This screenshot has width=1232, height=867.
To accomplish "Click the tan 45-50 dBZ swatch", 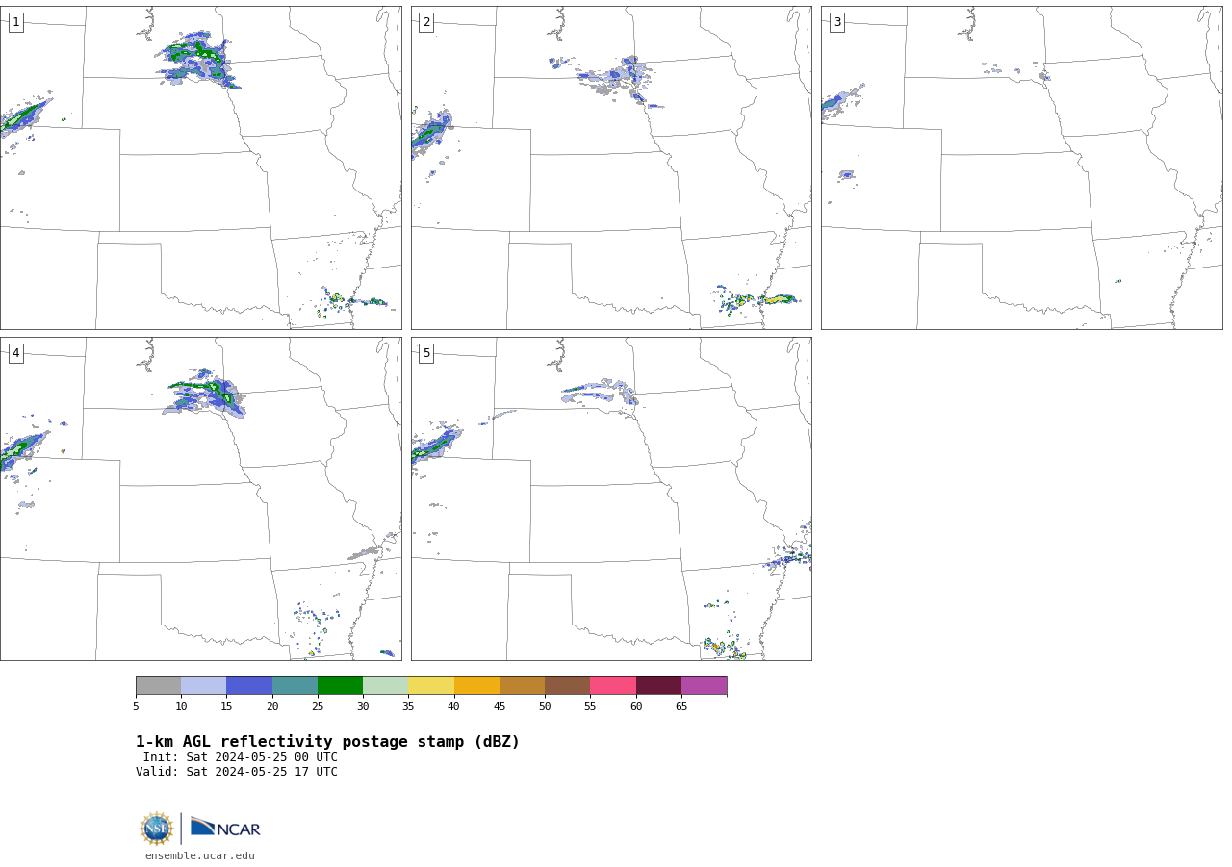I will (x=522, y=685).
